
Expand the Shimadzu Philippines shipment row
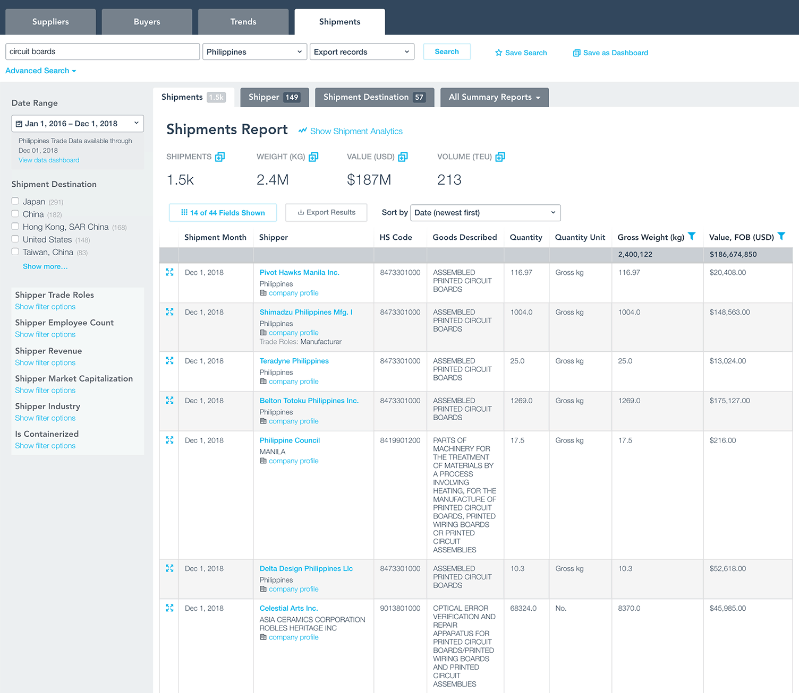(x=169, y=312)
